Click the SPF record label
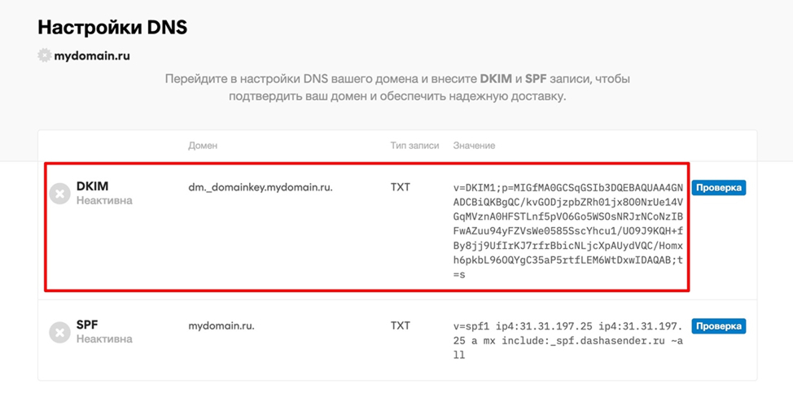Viewport: 793px width, 393px height. click(87, 325)
